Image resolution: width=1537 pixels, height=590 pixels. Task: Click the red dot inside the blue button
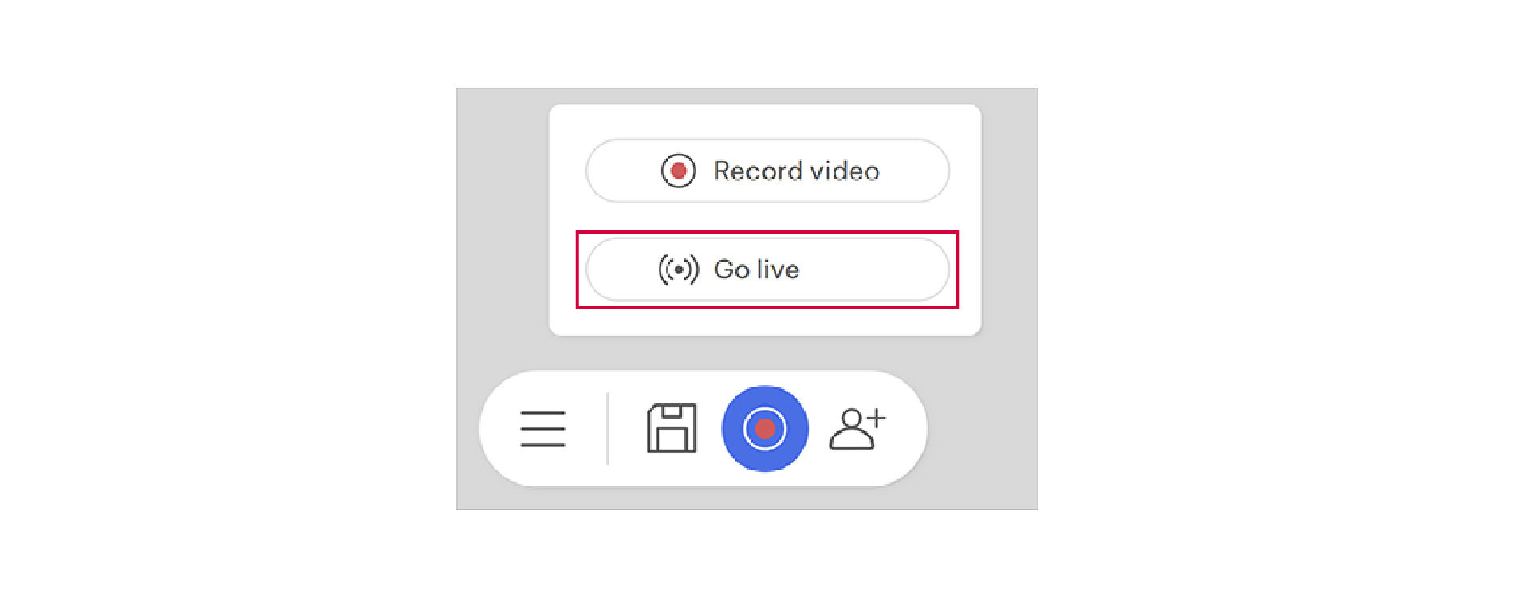click(x=765, y=429)
